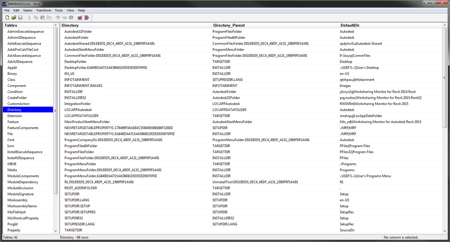Click the 'No column is selected' status text
This screenshot has height=242, width=450.
tap(401, 237)
